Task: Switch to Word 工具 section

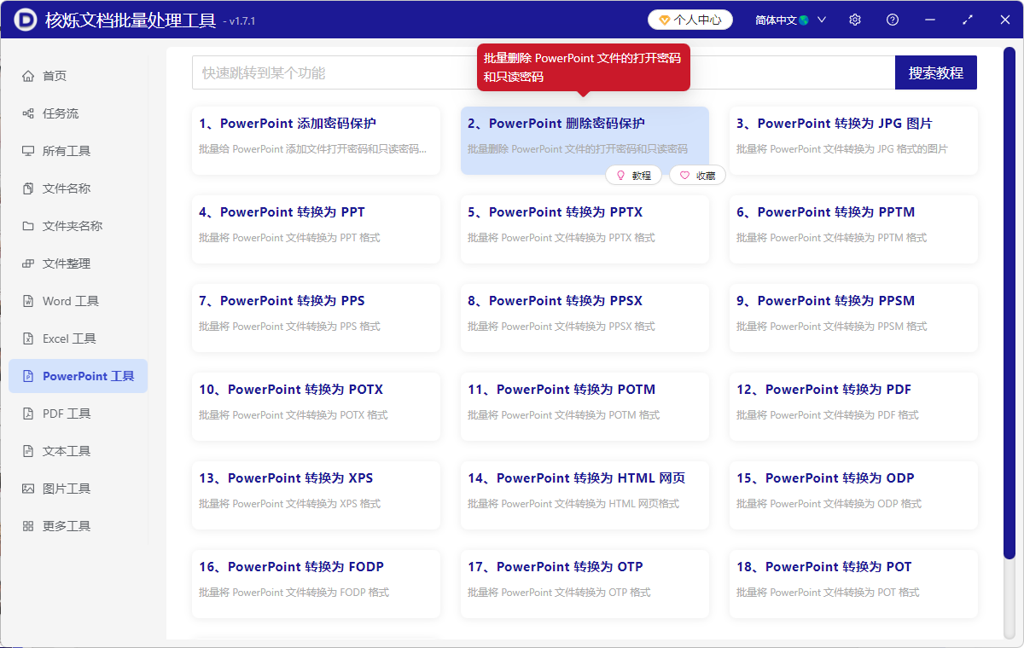Action: click(78, 301)
